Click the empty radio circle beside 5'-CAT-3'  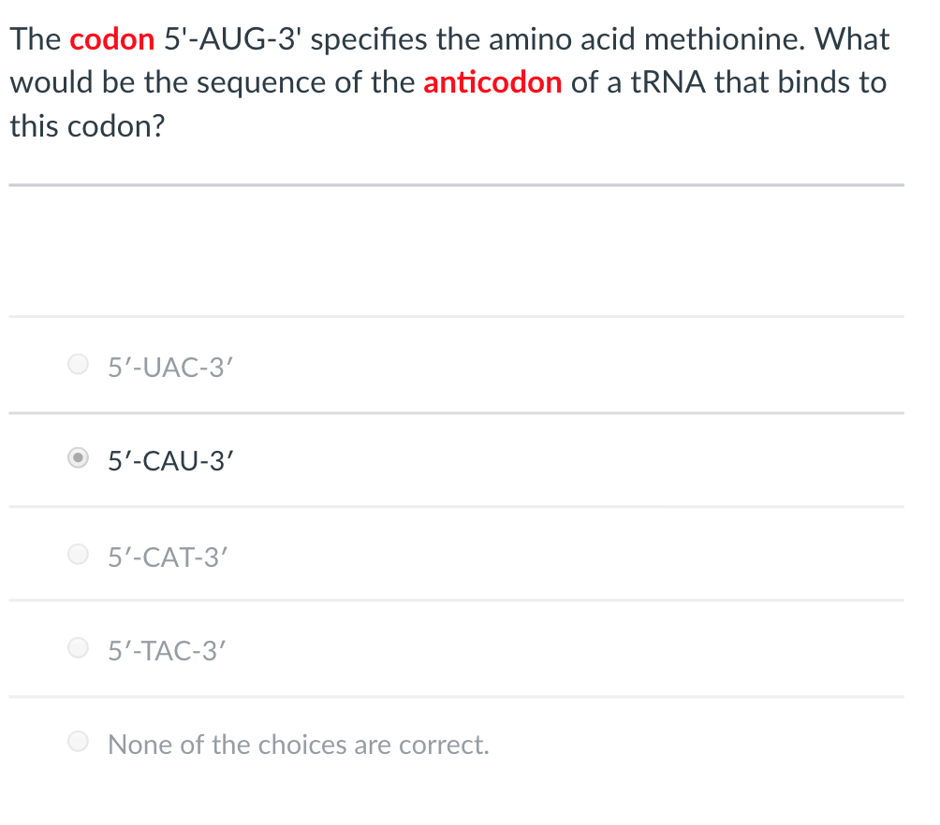[78, 554]
